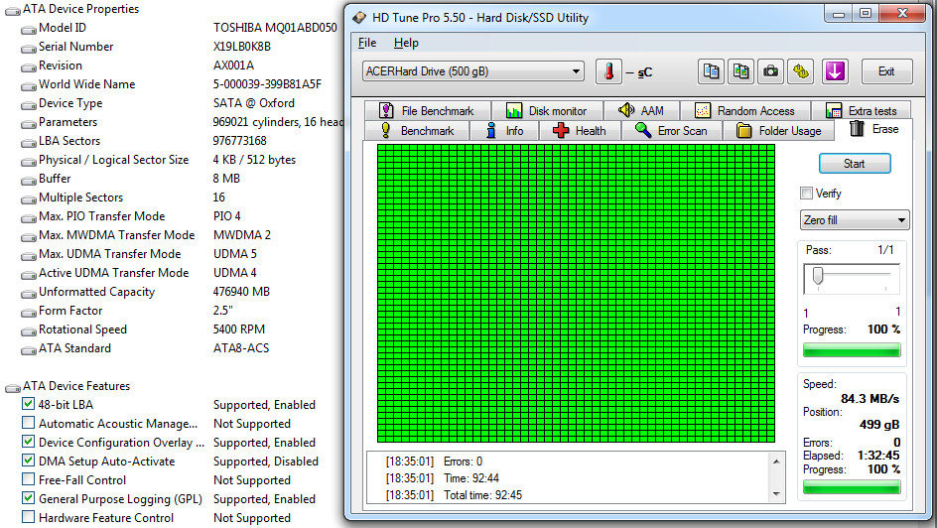
Task: Select the Erase tab
Action: click(873, 129)
